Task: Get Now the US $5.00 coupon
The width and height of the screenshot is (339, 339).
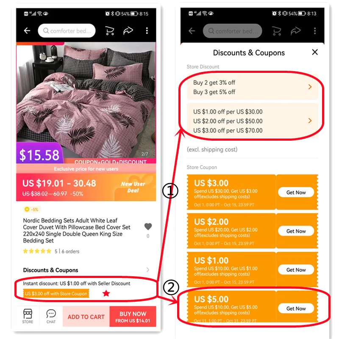Action: 296,308
